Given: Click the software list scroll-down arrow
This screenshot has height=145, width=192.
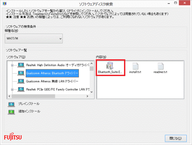Looking at the screenshot, I should 91,92.
